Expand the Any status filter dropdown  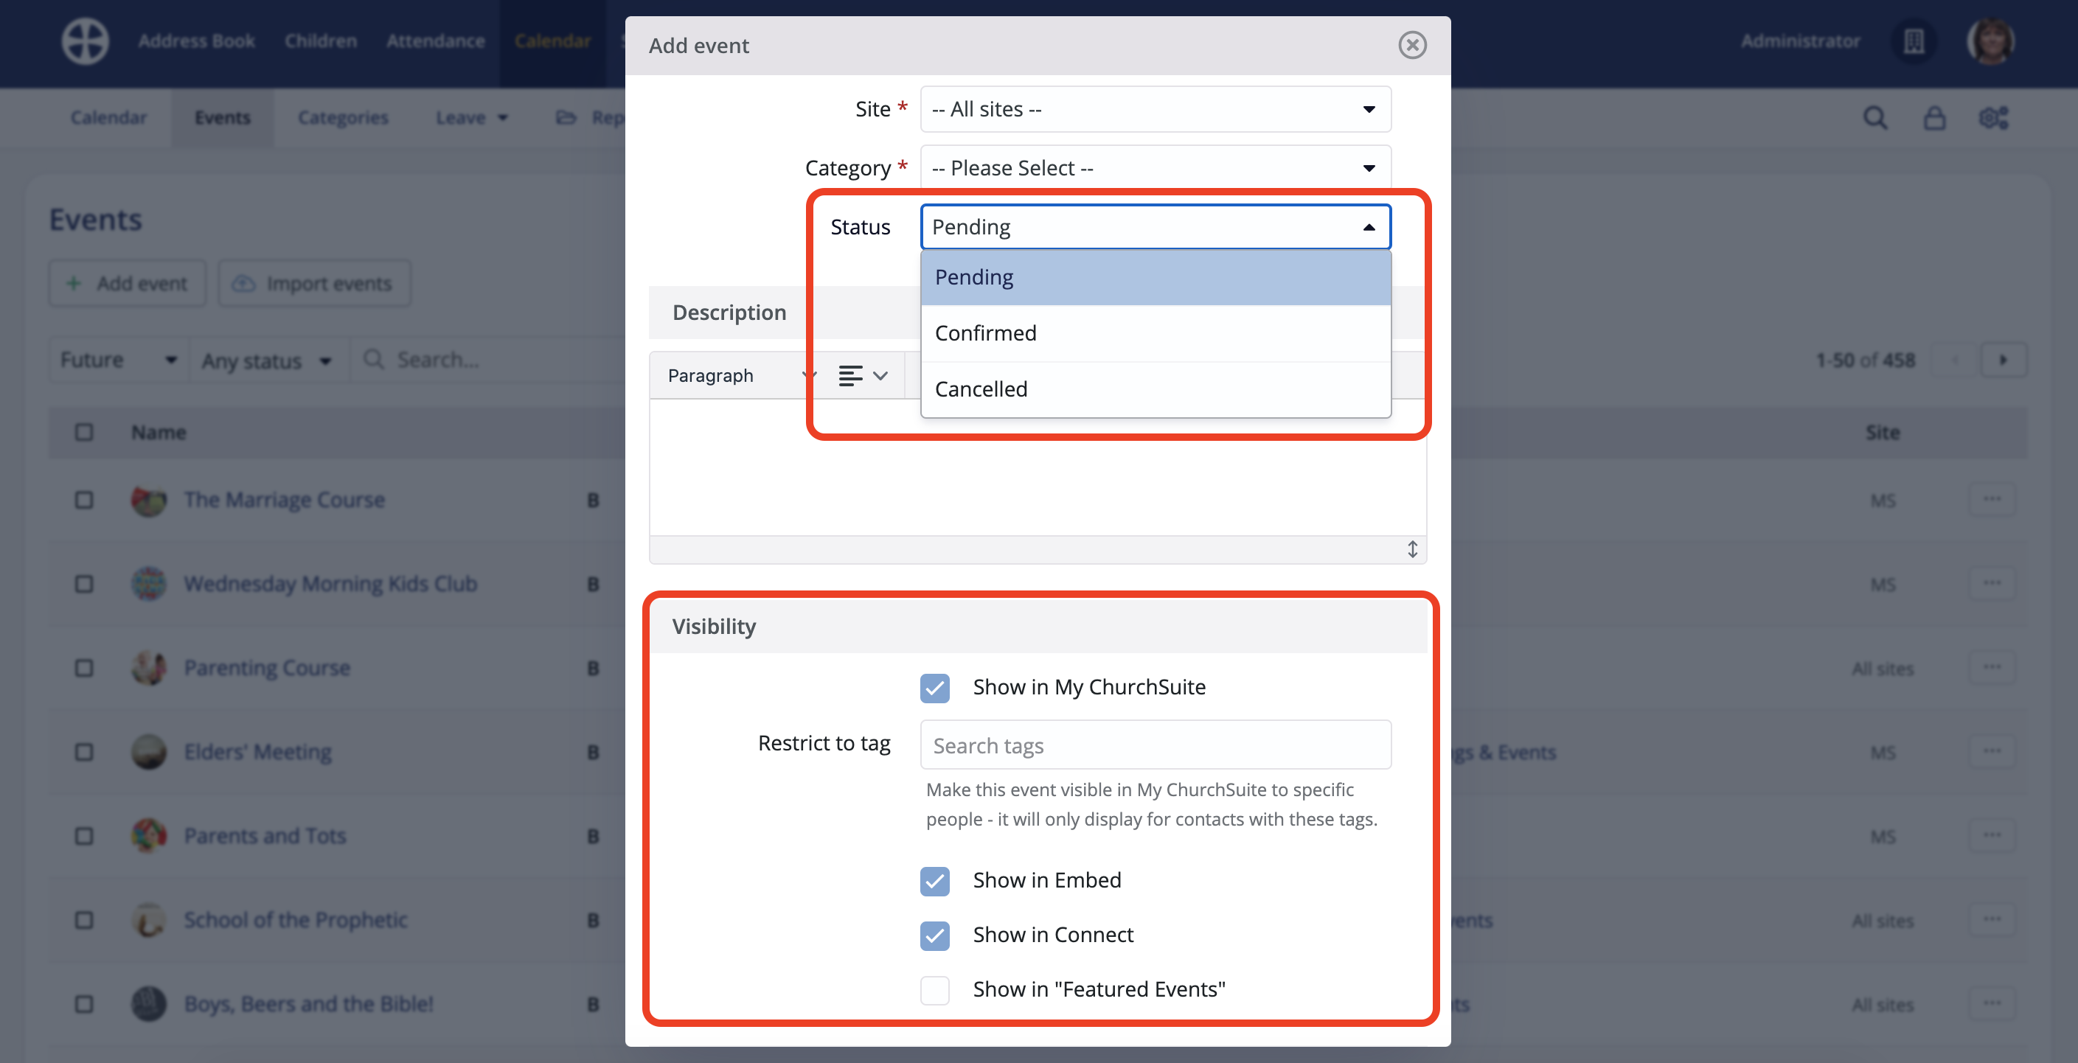point(266,360)
